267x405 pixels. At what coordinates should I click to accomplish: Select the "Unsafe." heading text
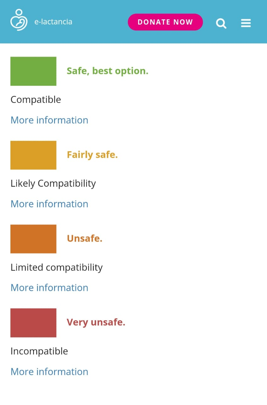pos(85,239)
